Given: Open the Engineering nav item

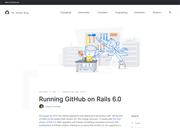Looking at the screenshot, I should point(122,13).
